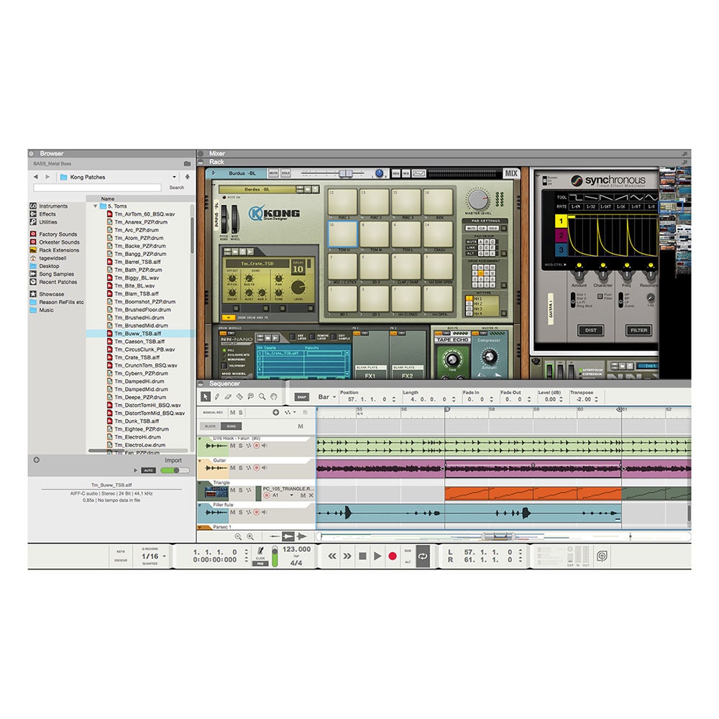This screenshot has height=719, width=719.
Task: Select the Razor tool in Sequencer toolbar
Action: coord(239,397)
